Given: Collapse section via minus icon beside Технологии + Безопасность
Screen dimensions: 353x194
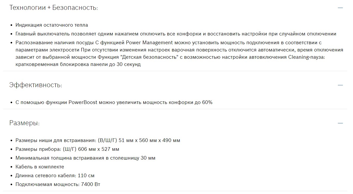Looking at the screenshot, I should 340,8.
